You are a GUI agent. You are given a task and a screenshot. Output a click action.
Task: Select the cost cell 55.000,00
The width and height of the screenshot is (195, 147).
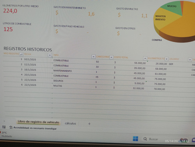point(140,63)
